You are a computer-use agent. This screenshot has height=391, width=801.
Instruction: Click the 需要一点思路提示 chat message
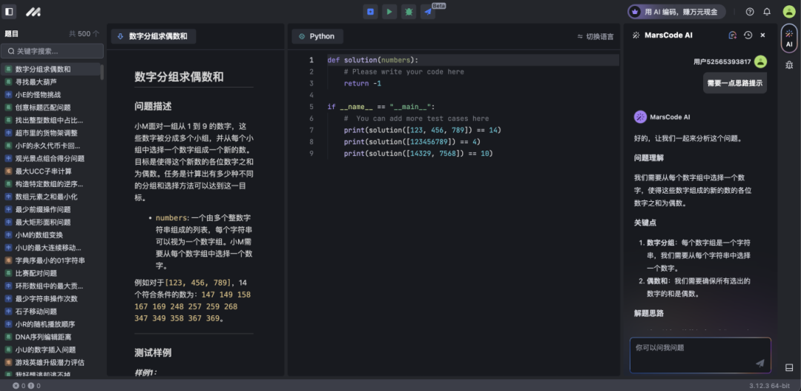(x=735, y=83)
